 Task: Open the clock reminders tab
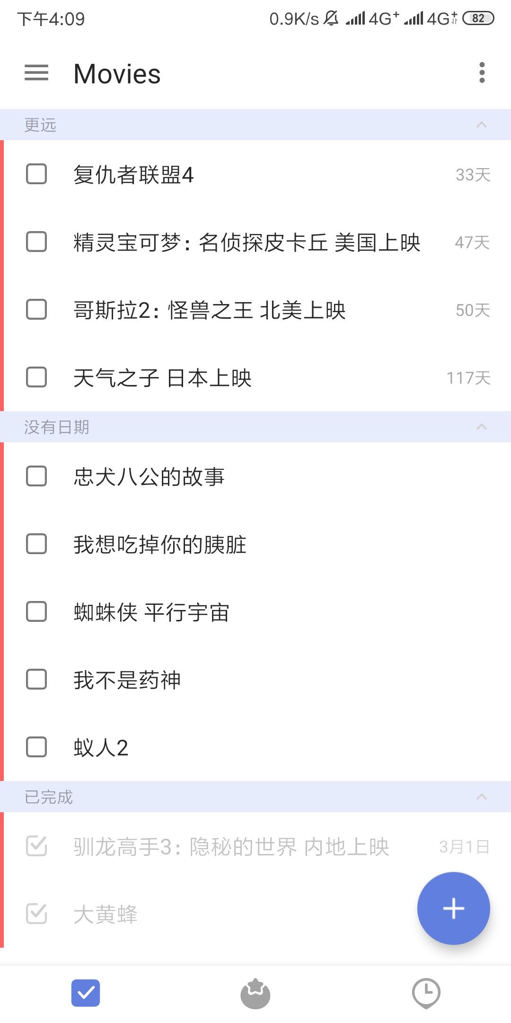(426, 993)
